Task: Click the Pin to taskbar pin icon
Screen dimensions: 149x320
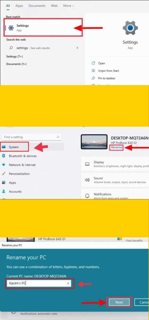Action: pyautogui.click(x=94, y=78)
